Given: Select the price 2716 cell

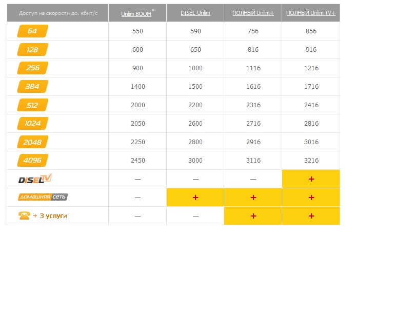Looking at the screenshot, I should click(x=253, y=123).
